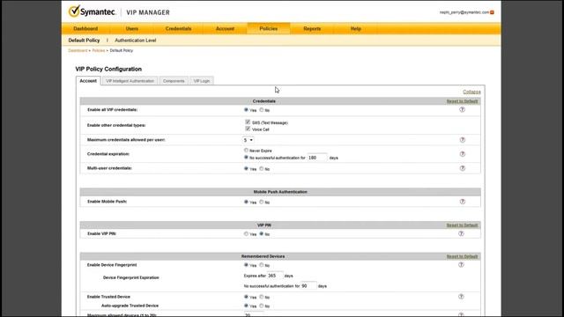Screen dimensions: 564x317
Task: Open the Policies menu
Action: click(268, 28)
